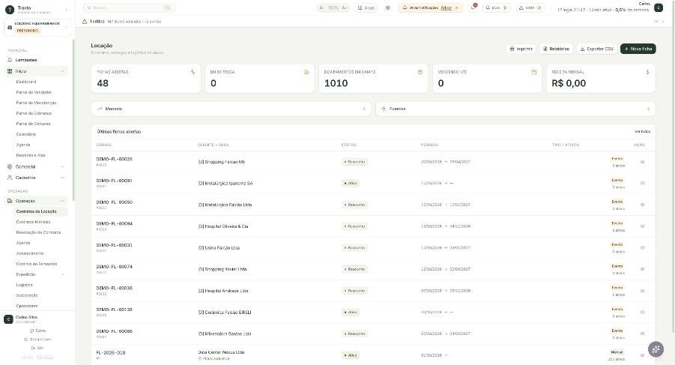Viewport: 675px width, 365px height.
Task: Click the Sair logout link
Action: click(37, 348)
